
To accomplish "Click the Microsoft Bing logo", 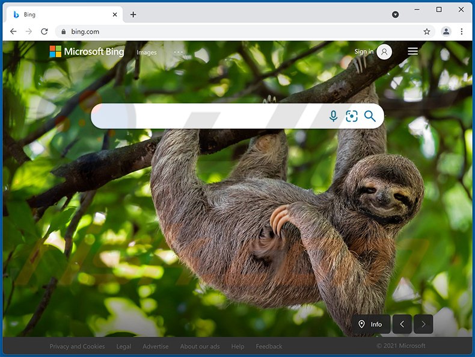I will (x=87, y=52).
